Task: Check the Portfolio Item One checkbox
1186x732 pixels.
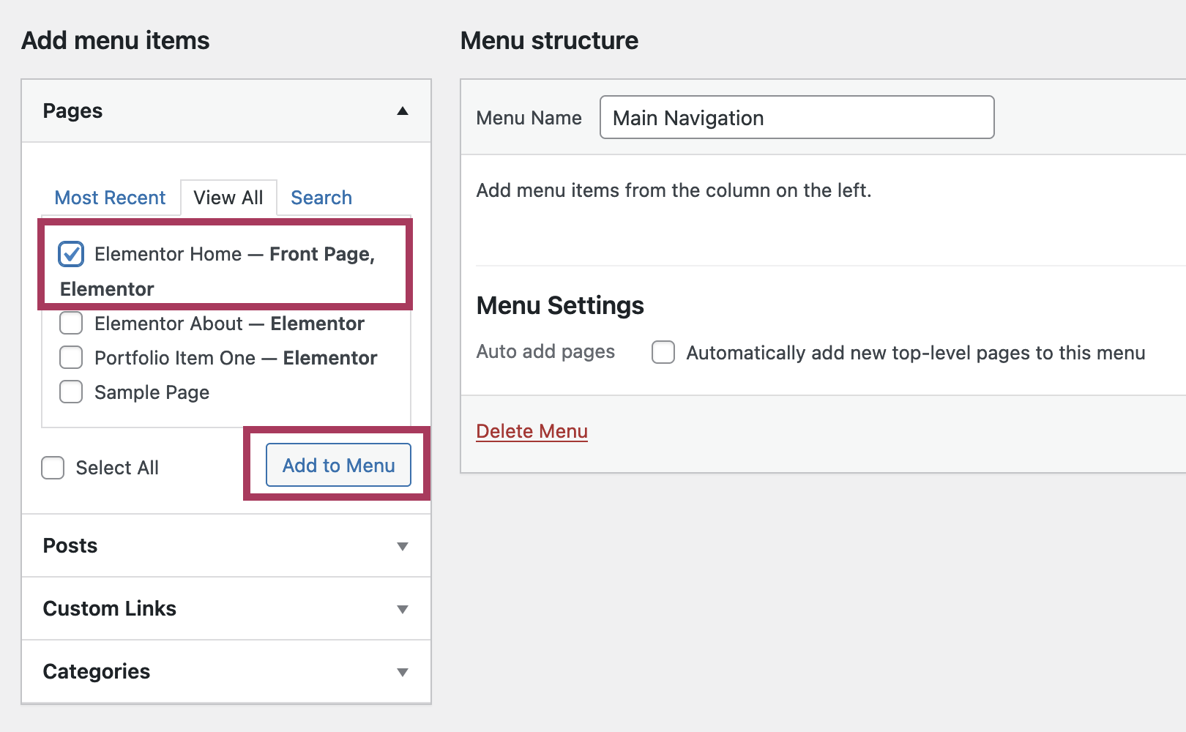Action: [71, 357]
